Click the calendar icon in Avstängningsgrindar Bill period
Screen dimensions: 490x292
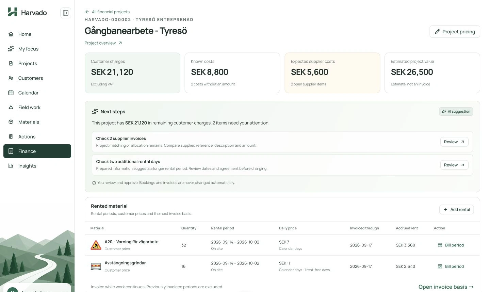(x=440, y=266)
